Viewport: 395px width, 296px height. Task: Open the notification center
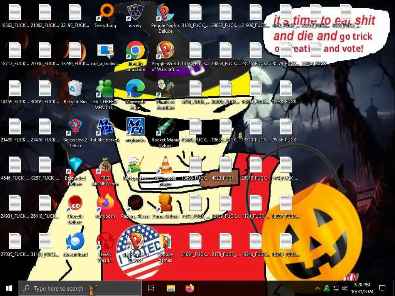pyautogui.click(x=382, y=288)
